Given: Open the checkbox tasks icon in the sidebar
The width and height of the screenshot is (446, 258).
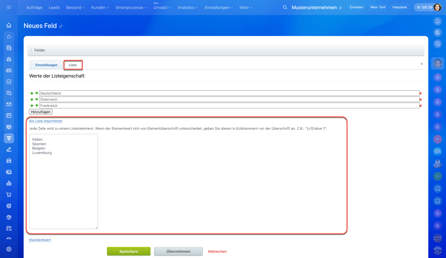Looking at the screenshot, I should [x=9, y=82].
